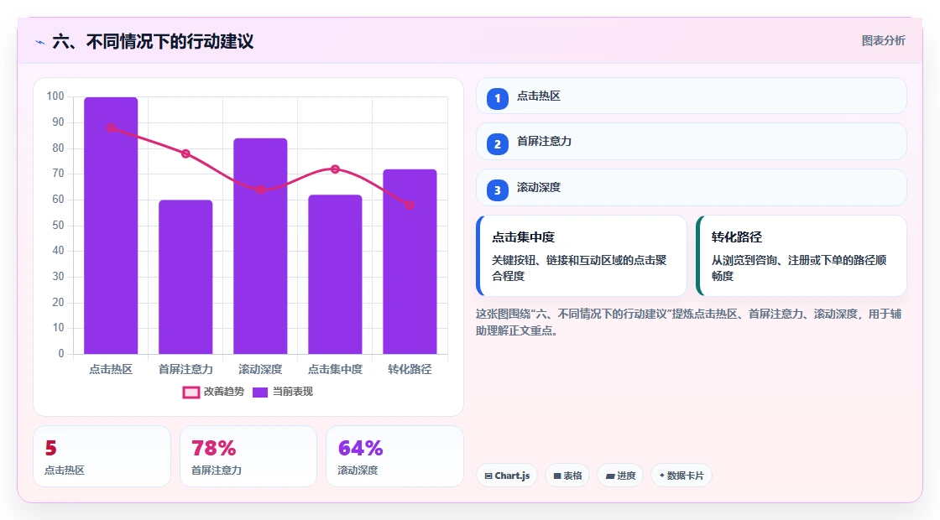Open the 图表分析 label in the header
940x520 pixels.
(x=883, y=41)
